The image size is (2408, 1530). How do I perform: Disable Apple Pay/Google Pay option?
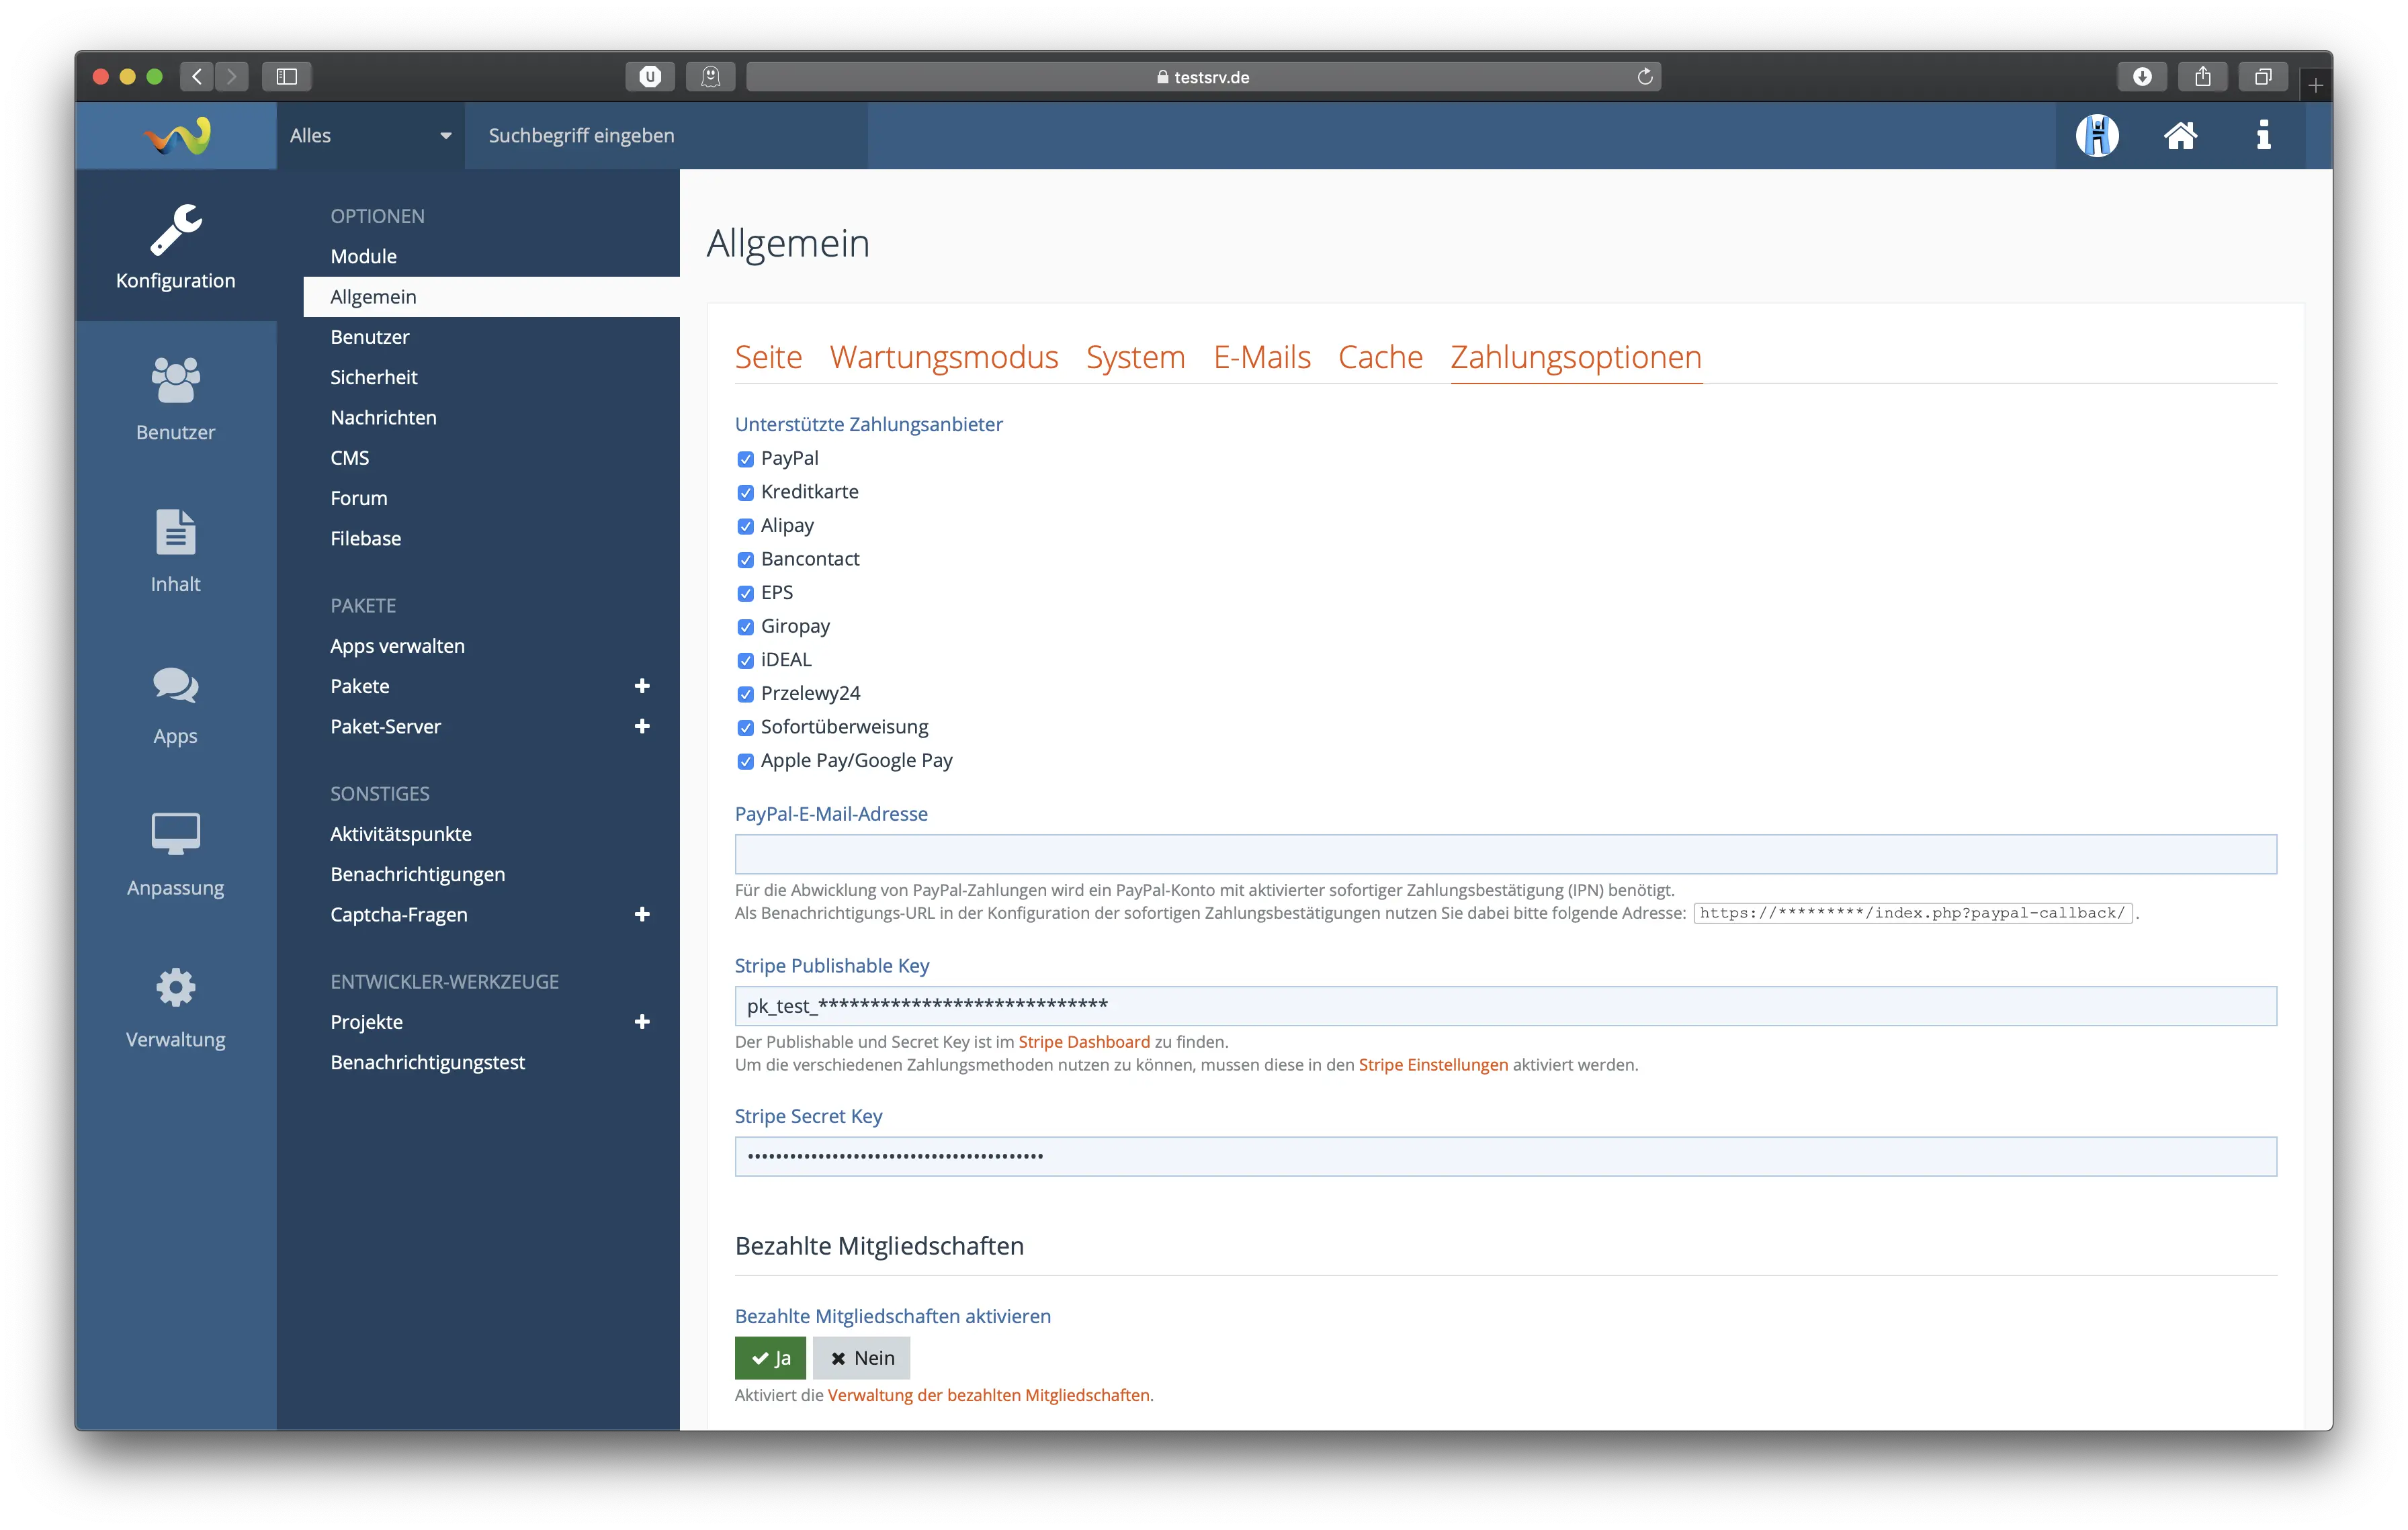745,762
